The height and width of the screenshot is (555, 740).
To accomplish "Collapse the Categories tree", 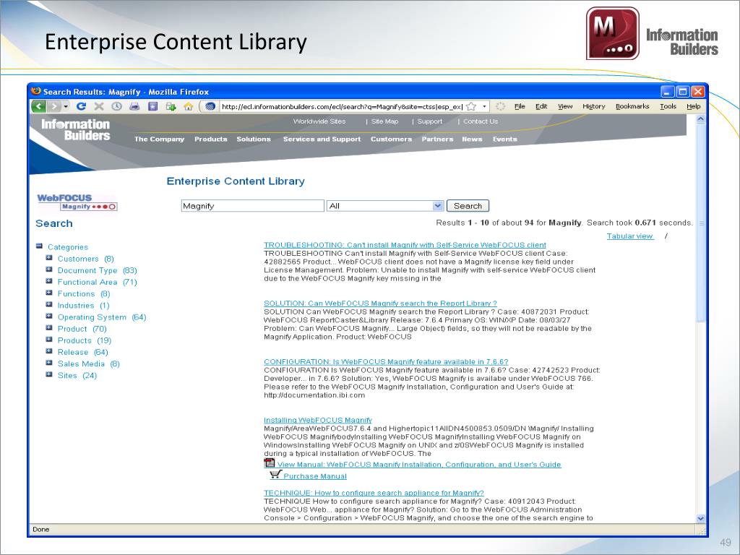I will click(x=40, y=246).
